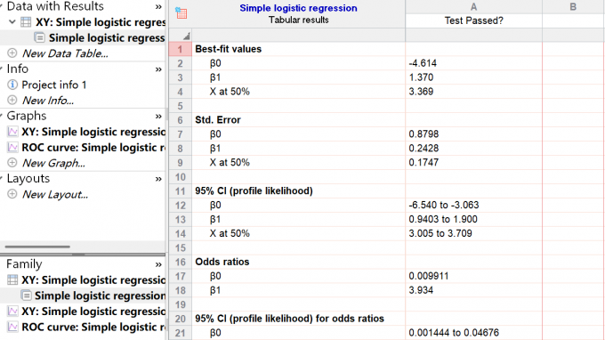Click the β1 best-fit value 1.370

[x=421, y=77]
